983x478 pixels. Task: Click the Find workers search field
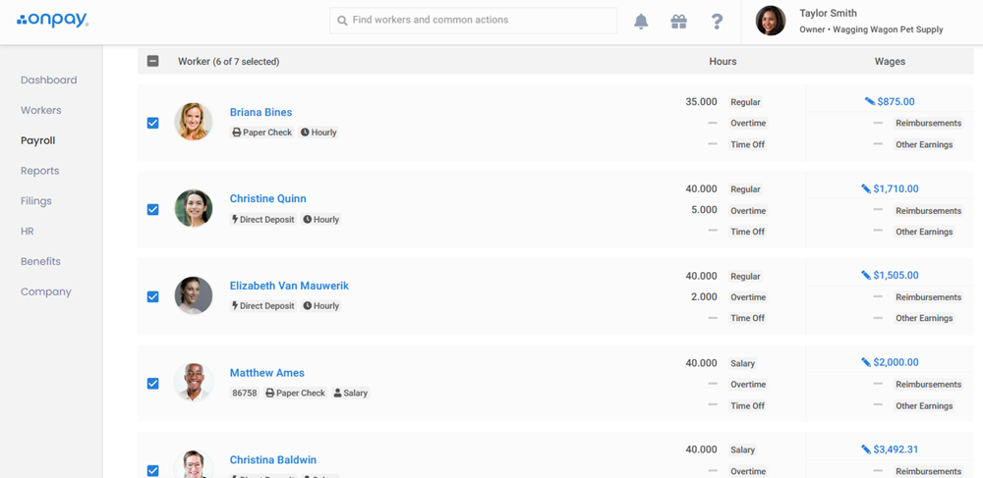pos(474,20)
